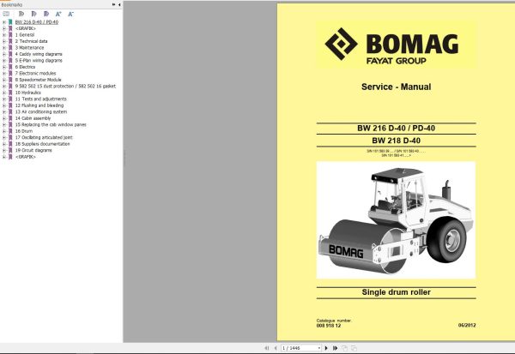Go to the first page
515x354 pixels.
tap(267, 348)
